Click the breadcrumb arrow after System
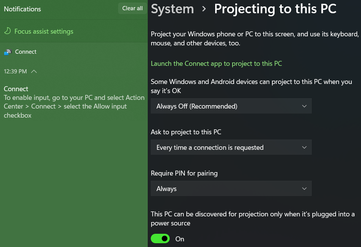Screen dimensions: 361x247 click(204, 9)
